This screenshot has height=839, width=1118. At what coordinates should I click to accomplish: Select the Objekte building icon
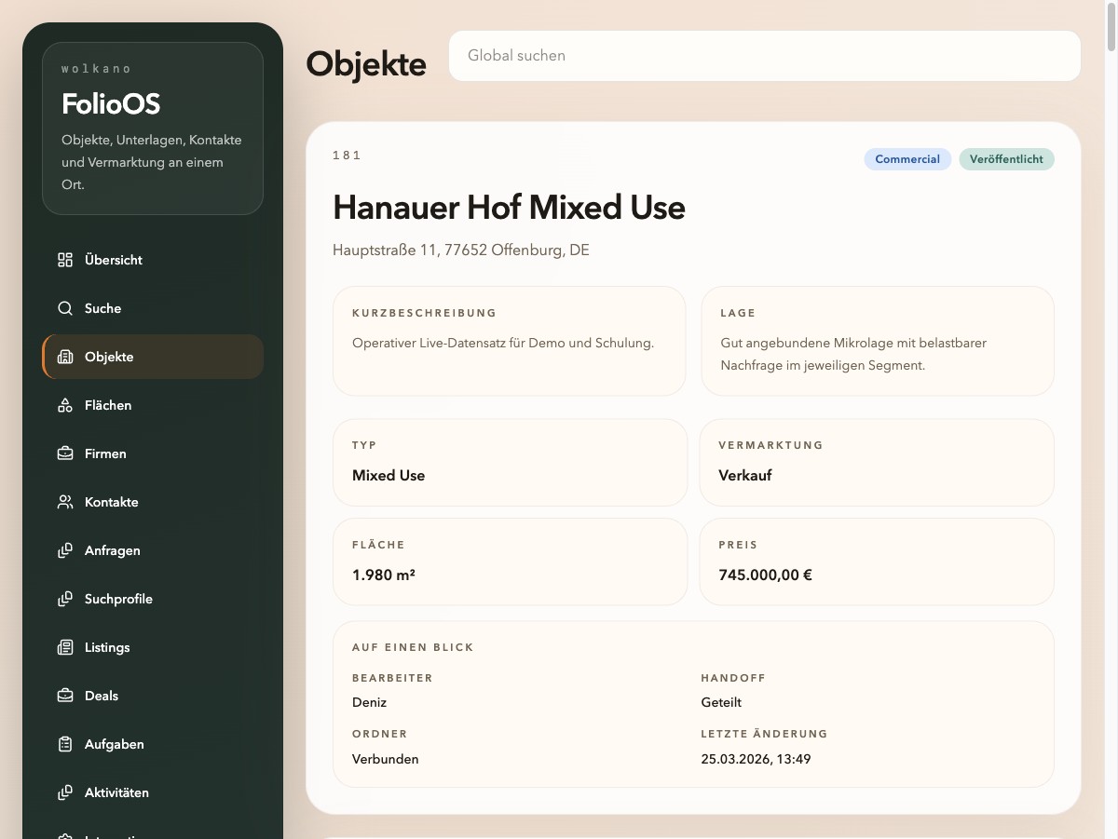63,357
